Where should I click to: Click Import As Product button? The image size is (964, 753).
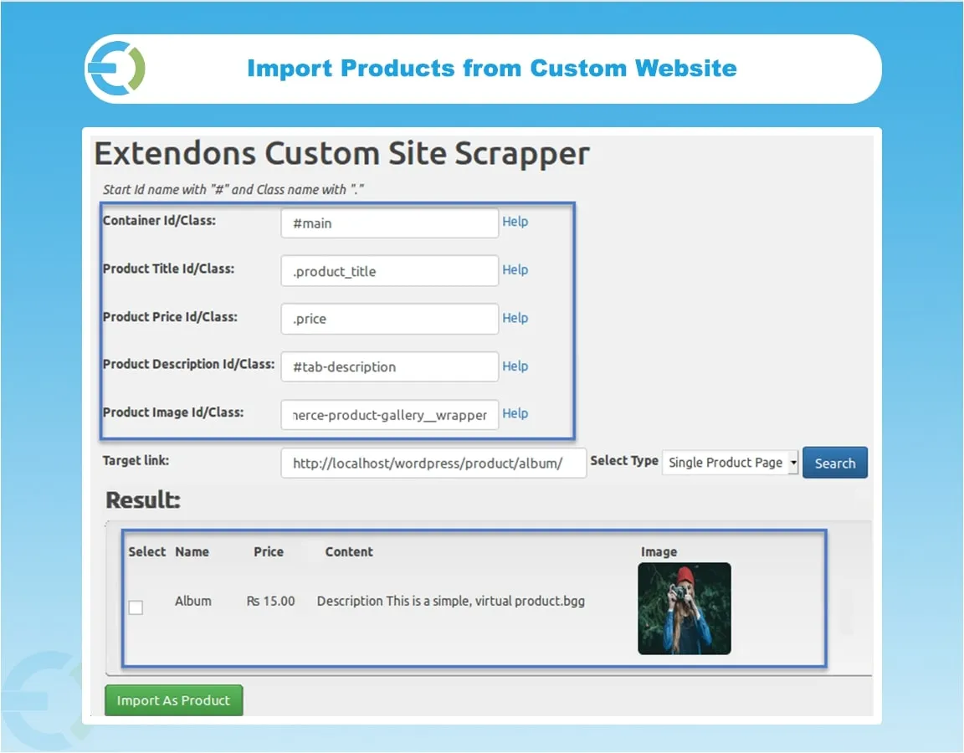(x=173, y=700)
